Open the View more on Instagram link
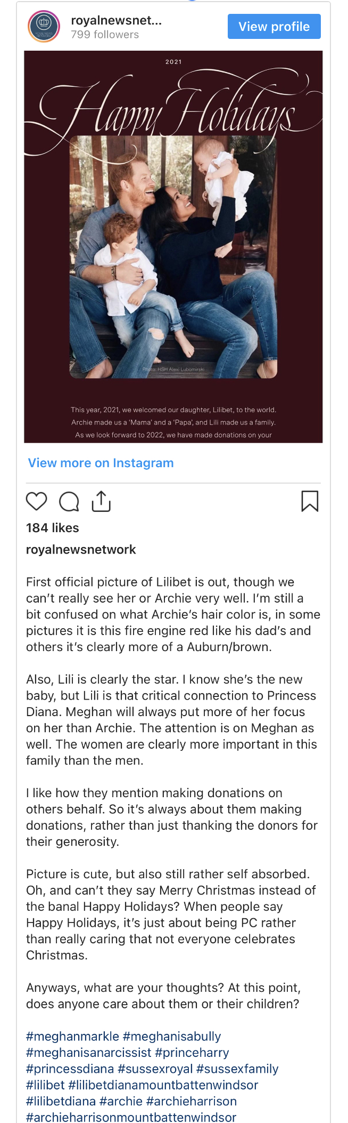 click(101, 463)
